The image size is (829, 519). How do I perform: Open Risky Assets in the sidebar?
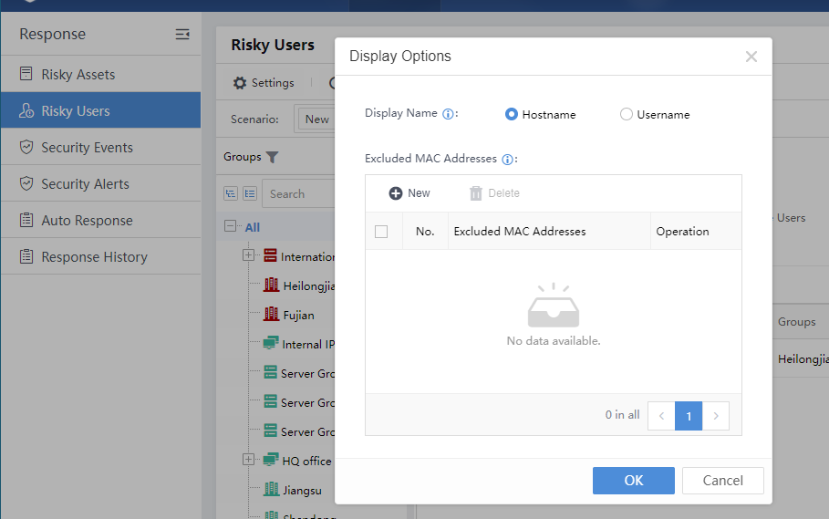point(78,74)
